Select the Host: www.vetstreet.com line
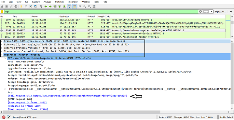234x120 pixels. pos(26,61)
